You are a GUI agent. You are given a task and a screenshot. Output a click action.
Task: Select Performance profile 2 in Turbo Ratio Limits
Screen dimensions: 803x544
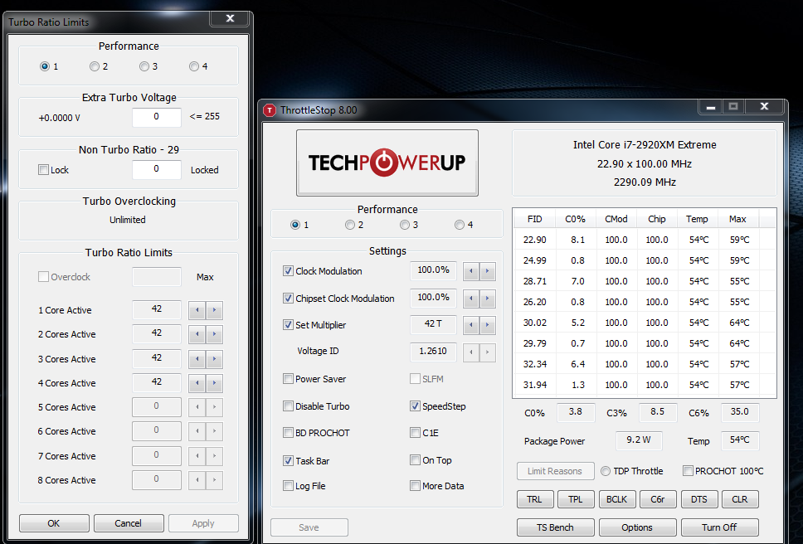[x=95, y=66]
